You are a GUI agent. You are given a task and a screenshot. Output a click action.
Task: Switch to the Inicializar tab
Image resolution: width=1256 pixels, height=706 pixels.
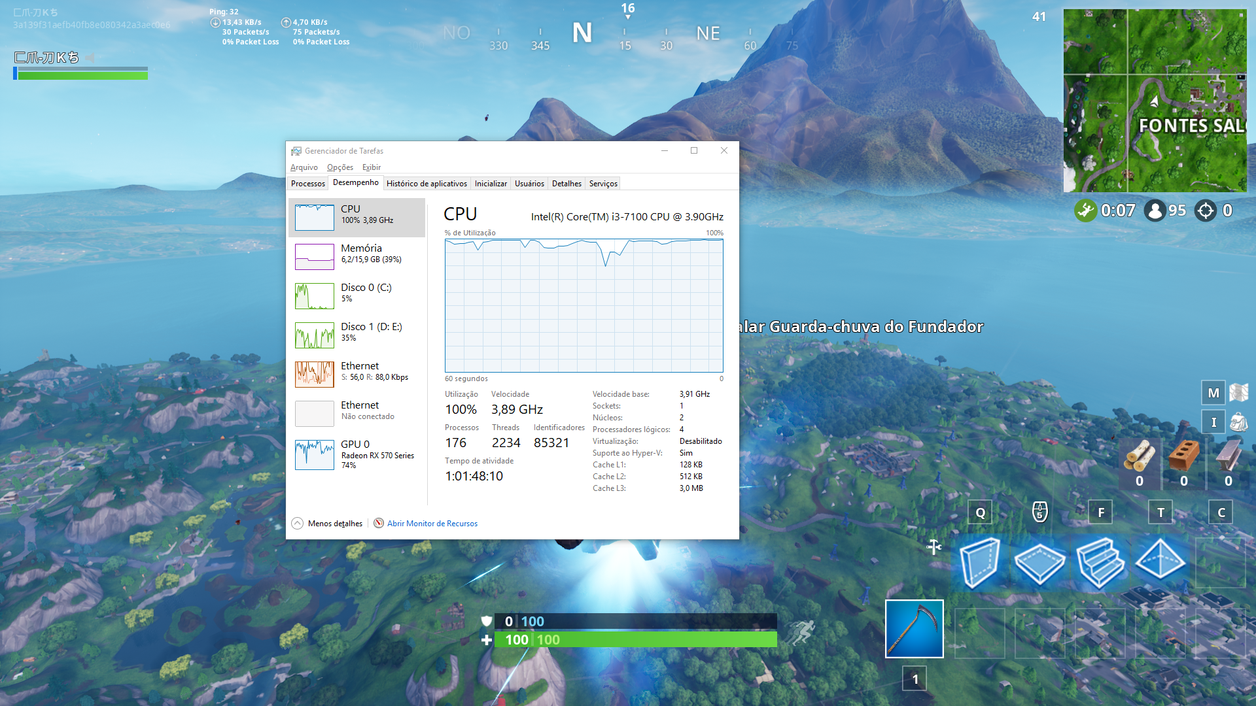[491, 184]
